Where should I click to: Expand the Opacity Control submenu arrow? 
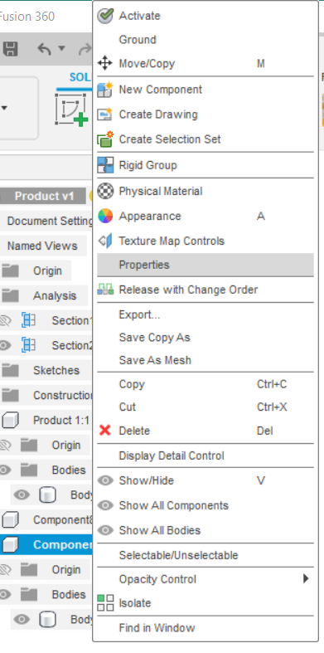[306, 578]
